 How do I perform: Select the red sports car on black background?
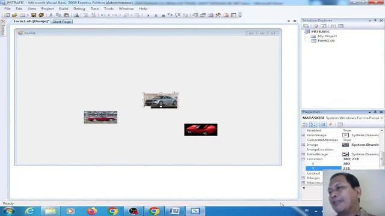[201, 130]
